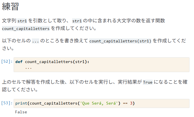Screen dimensions: 194x117
Task: Click the number 3 in cell 53
Action: 132,103
